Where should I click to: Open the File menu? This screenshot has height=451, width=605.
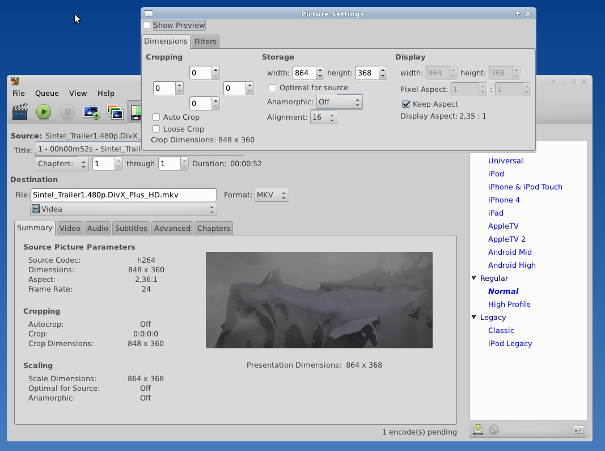[19, 93]
